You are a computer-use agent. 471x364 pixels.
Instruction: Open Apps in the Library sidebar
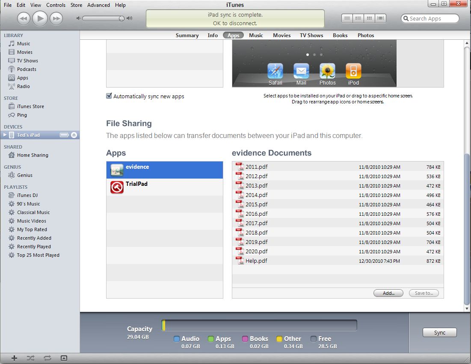23,78
